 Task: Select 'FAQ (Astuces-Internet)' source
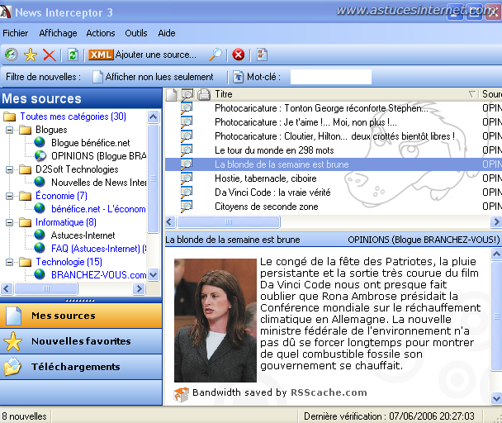(x=98, y=249)
